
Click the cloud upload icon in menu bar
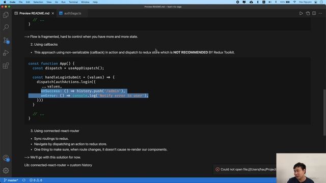[251, 2]
